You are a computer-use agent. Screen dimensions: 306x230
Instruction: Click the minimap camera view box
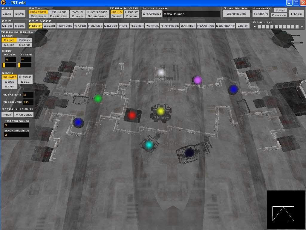(283, 214)
